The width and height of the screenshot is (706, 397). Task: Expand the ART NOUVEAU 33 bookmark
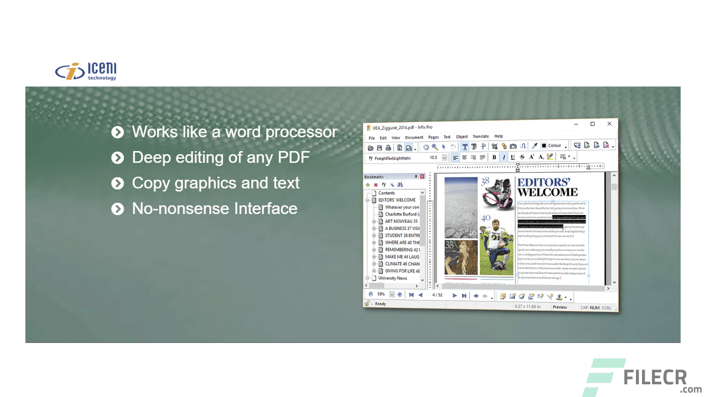click(374, 221)
